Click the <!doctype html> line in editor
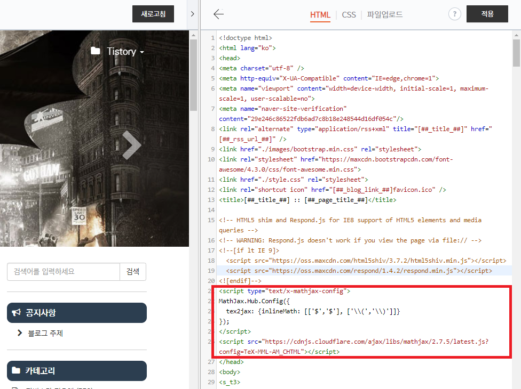 tap(246, 38)
